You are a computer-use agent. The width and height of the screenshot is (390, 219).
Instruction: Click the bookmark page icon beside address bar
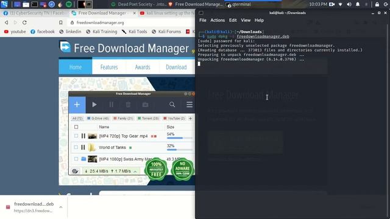coord(61,23)
